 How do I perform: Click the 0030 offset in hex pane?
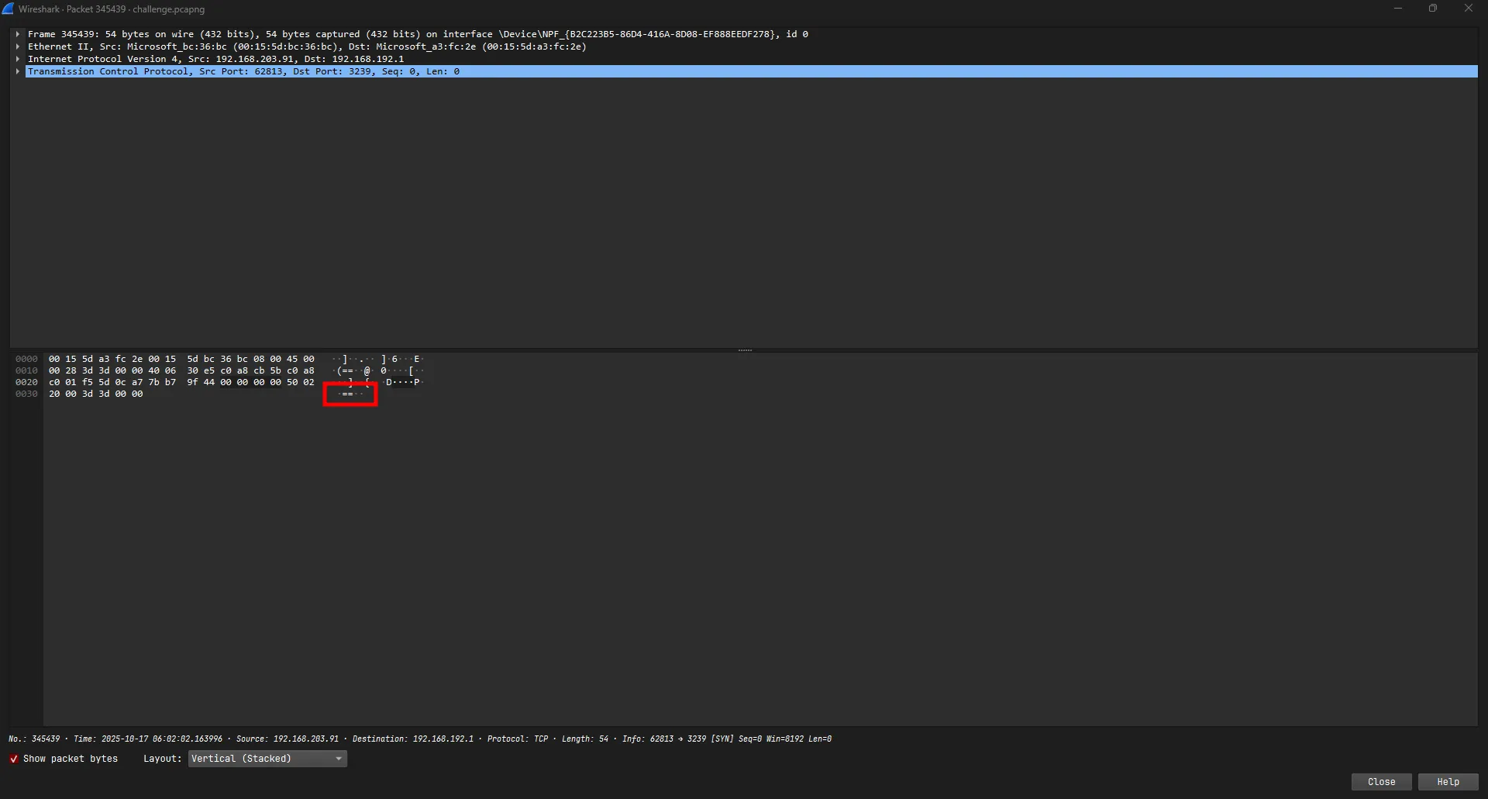26,394
